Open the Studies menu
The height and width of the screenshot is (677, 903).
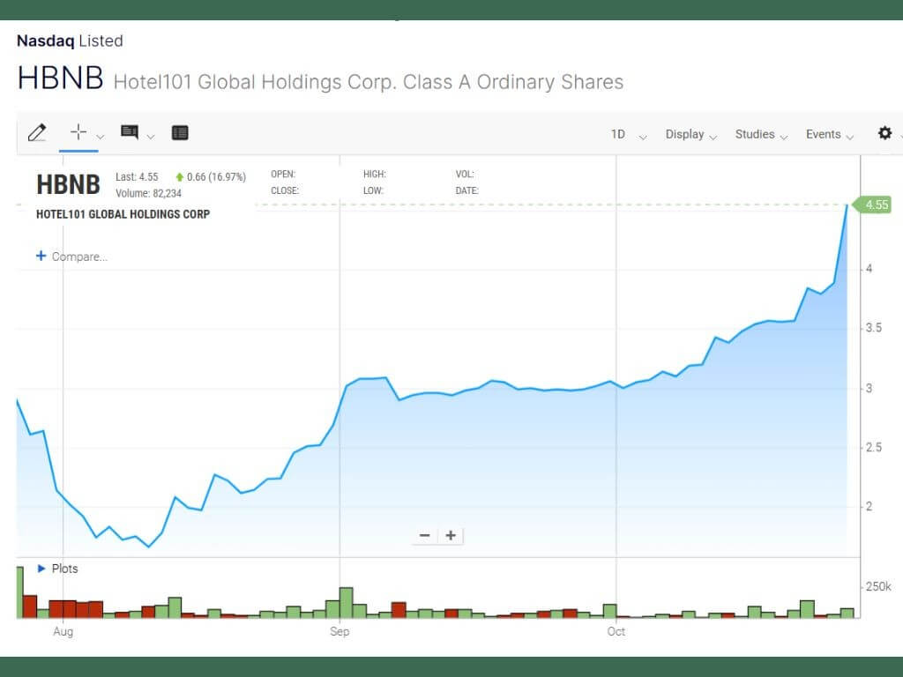(x=754, y=134)
